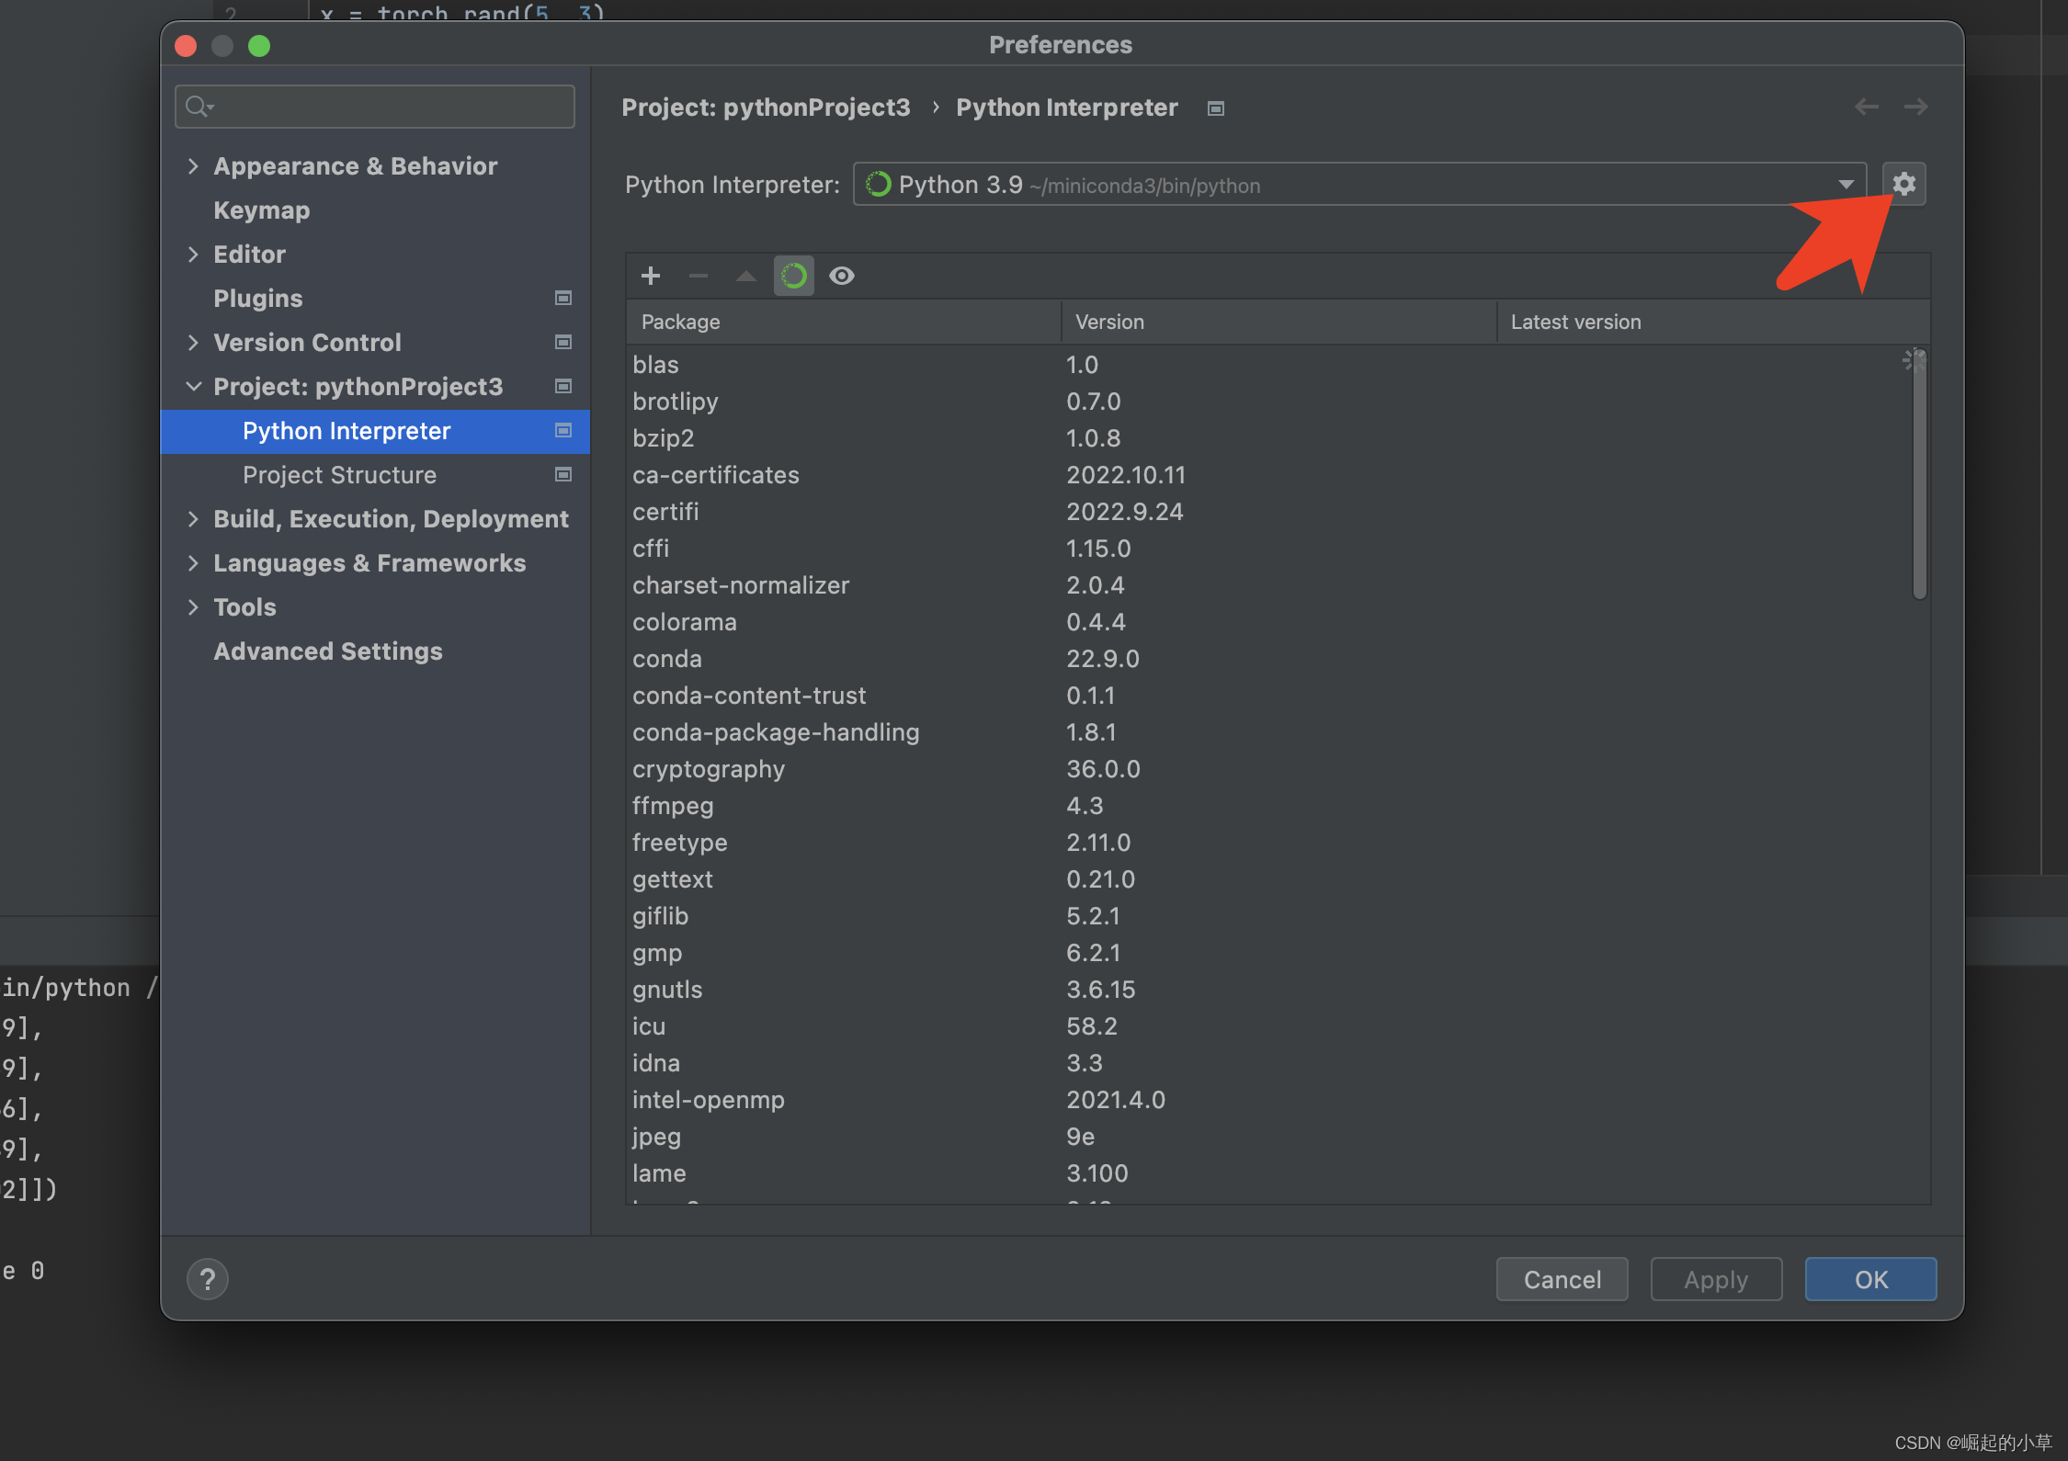
Task: Click the help question mark button
Action: 208,1278
